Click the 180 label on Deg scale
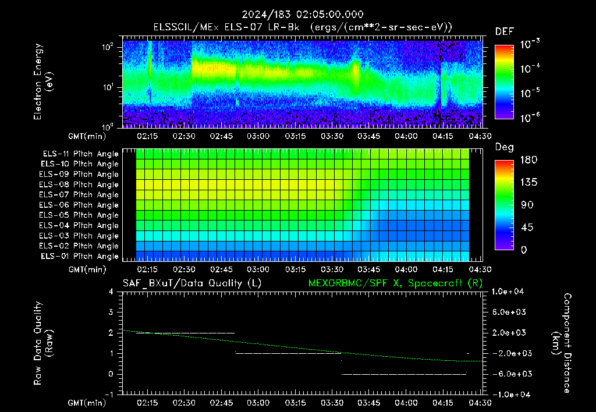 coord(528,160)
